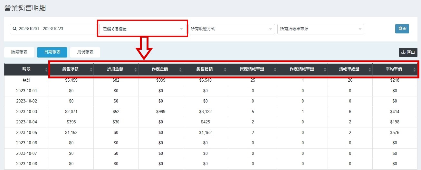Viewport: 421px width, 170px height.
Task: Sort by 作廢結帳單量 column arrows
Action: (325, 69)
